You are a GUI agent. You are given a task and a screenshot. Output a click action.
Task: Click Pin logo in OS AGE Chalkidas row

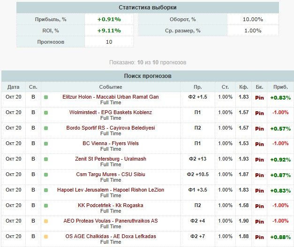[x=259, y=237]
